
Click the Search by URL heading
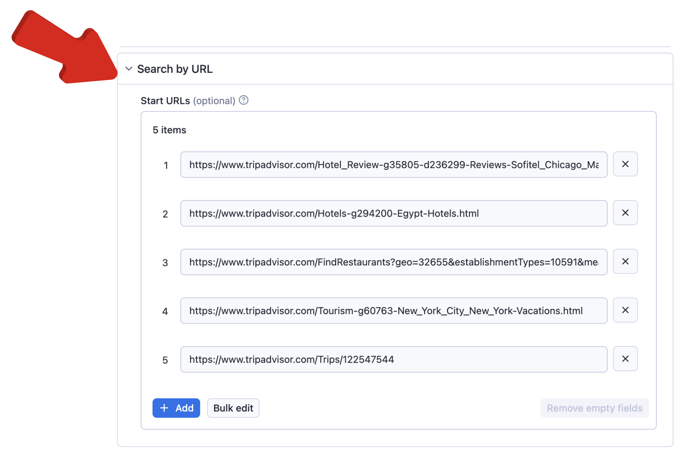(175, 69)
